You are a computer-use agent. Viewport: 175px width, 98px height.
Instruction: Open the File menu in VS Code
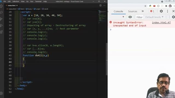point(5,1)
